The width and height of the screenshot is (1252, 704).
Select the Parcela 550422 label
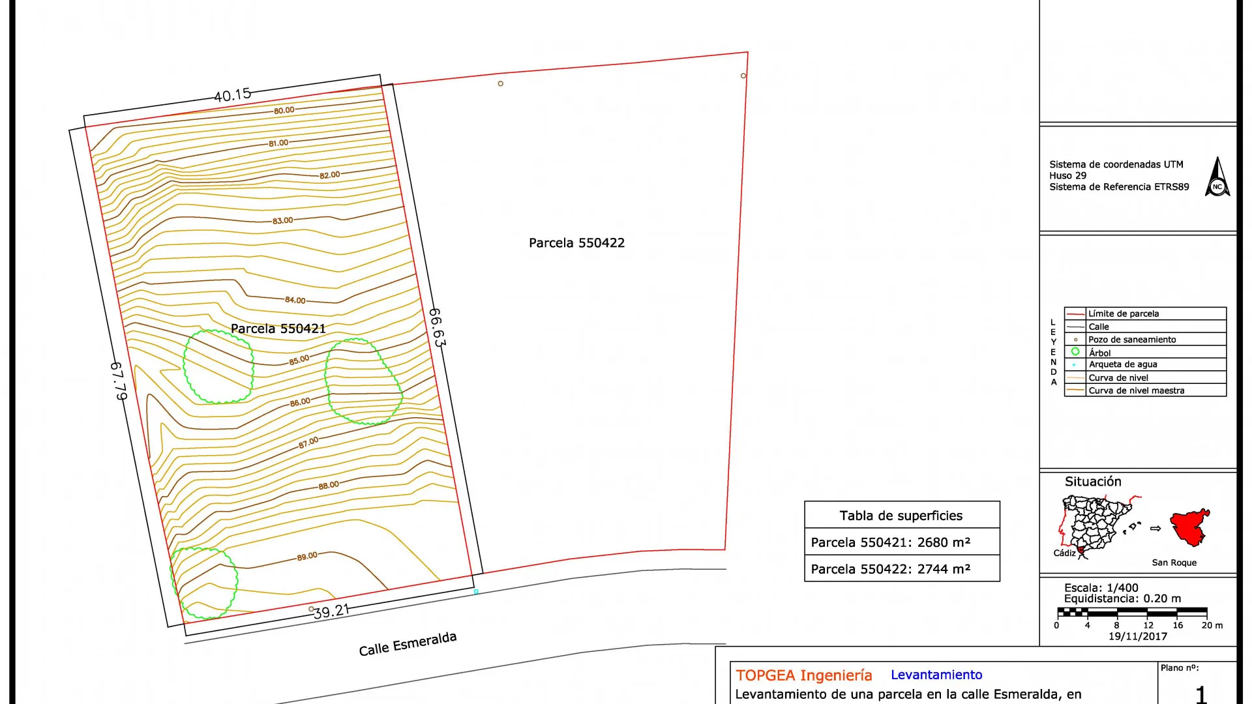[576, 243]
